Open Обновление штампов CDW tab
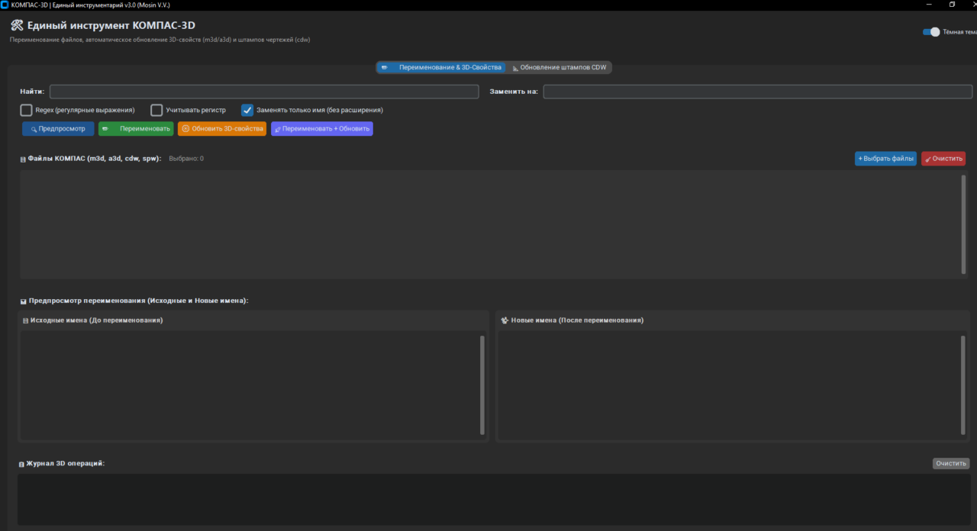The width and height of the screenshot is (977, 531). [559, 67]
